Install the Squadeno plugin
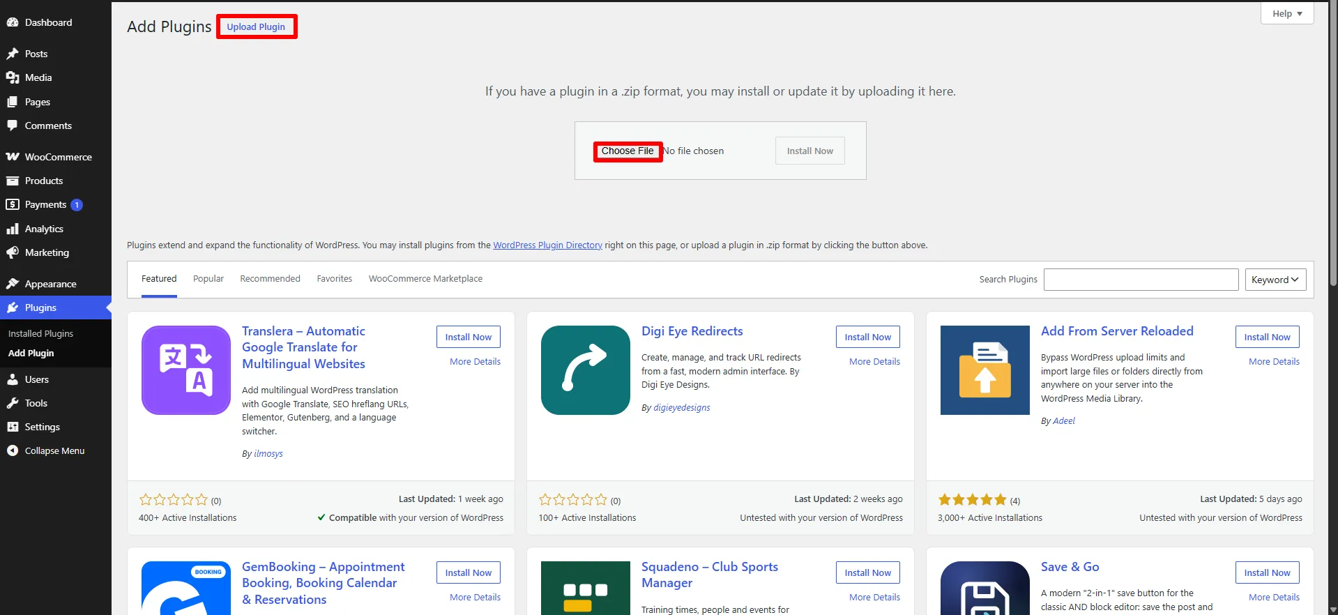 868,572
